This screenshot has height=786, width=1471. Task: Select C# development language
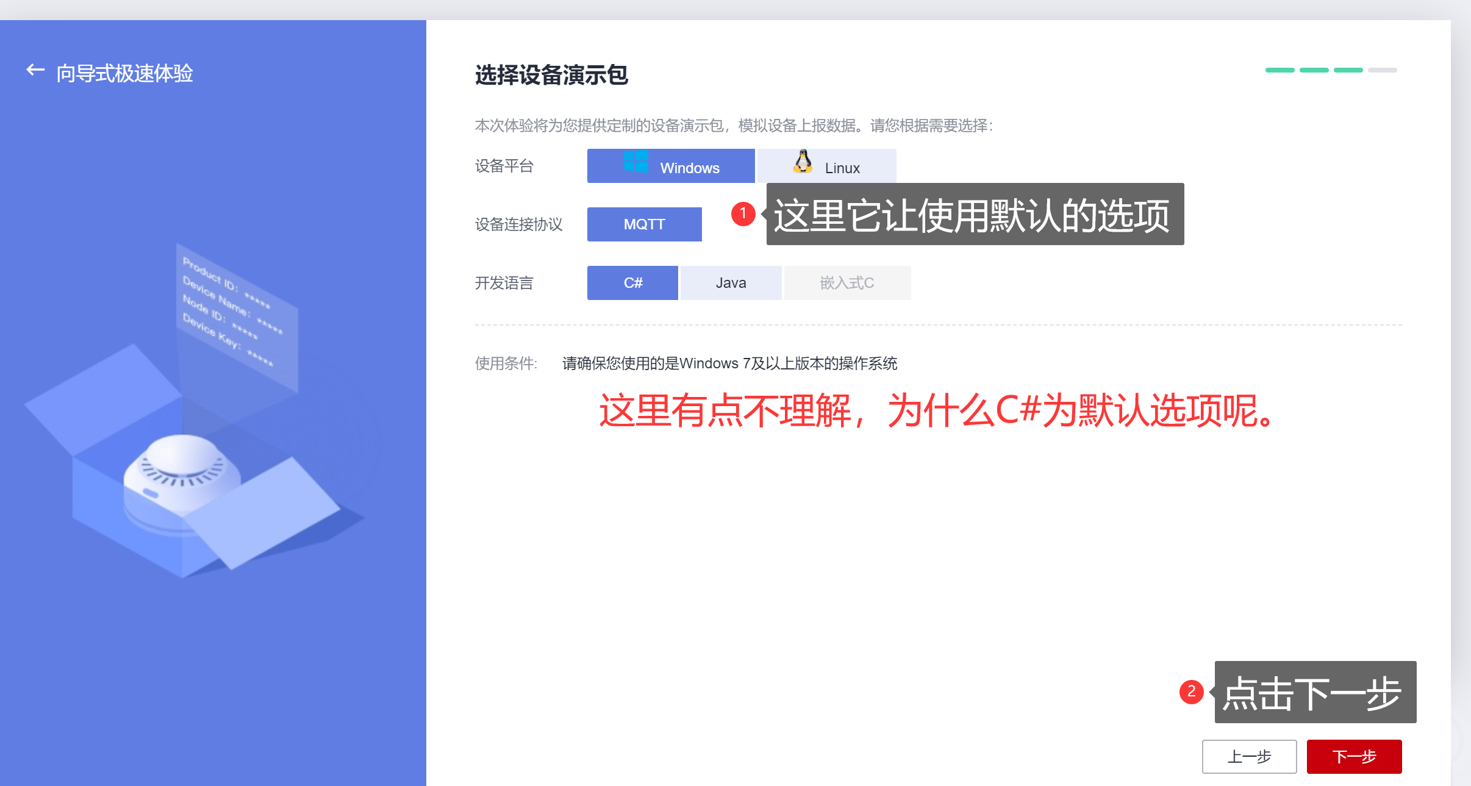click(x=632, y=283)
